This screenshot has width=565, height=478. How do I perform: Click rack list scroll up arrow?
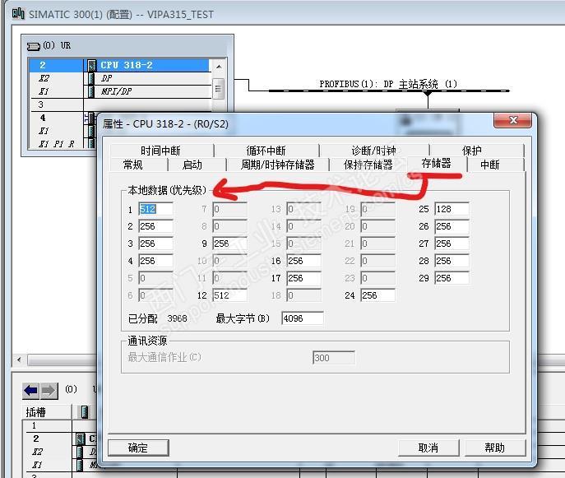point(219,67)
